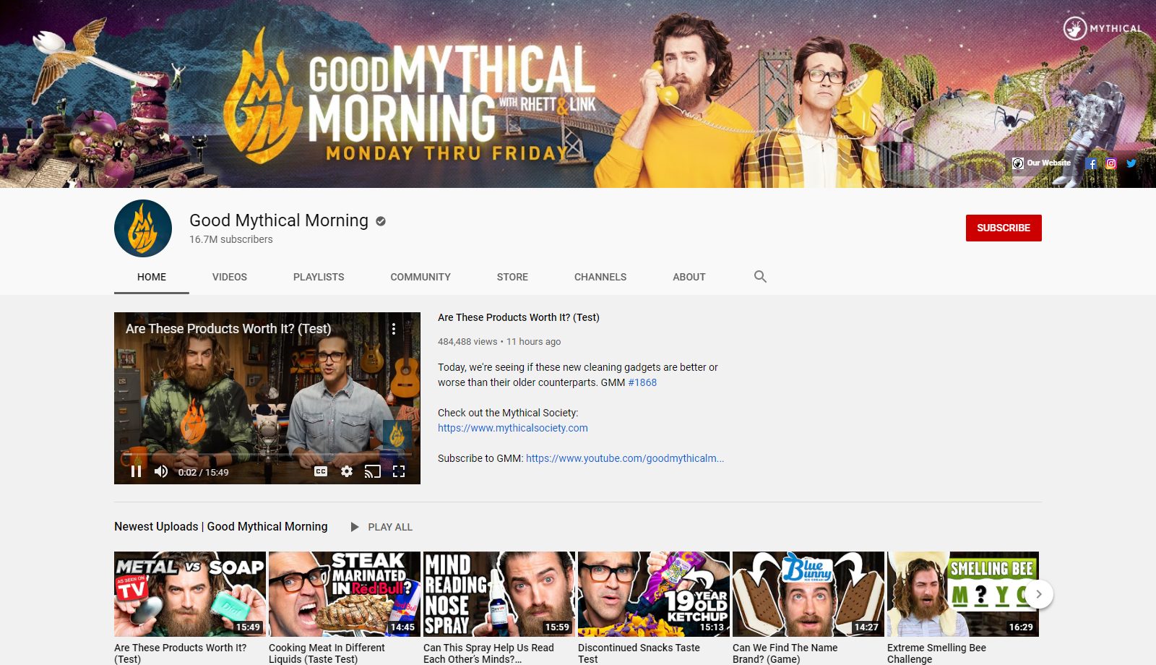Click the 16.7M subscribers text
Viewport: 1156px width, 665px height.
231,239
